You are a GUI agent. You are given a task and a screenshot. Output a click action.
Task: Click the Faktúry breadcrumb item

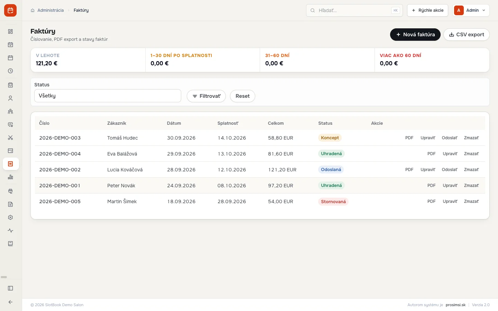(81, 10)
